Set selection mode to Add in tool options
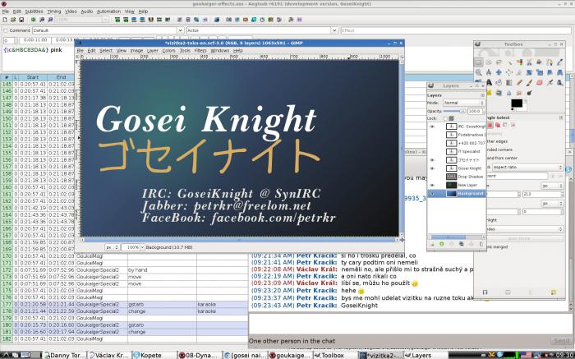This screenshot has width=575, height=359. coord(498,125)
